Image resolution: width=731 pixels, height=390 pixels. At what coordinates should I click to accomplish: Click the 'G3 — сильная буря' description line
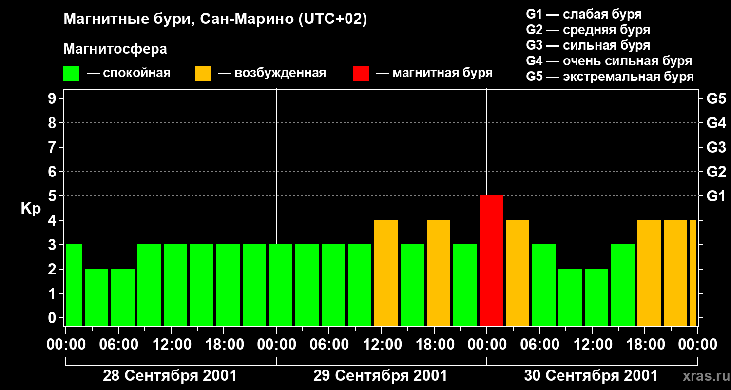coord(588,45)
